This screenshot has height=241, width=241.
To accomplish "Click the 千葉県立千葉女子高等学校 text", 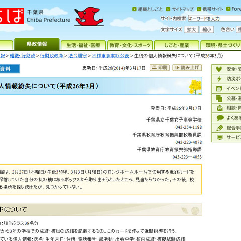I will 174,120.
